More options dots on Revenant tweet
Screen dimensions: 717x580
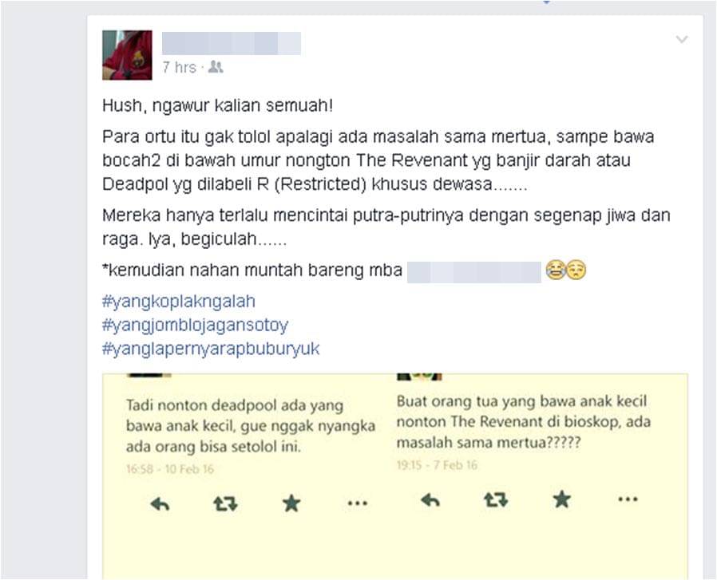[x=628, y=499]
